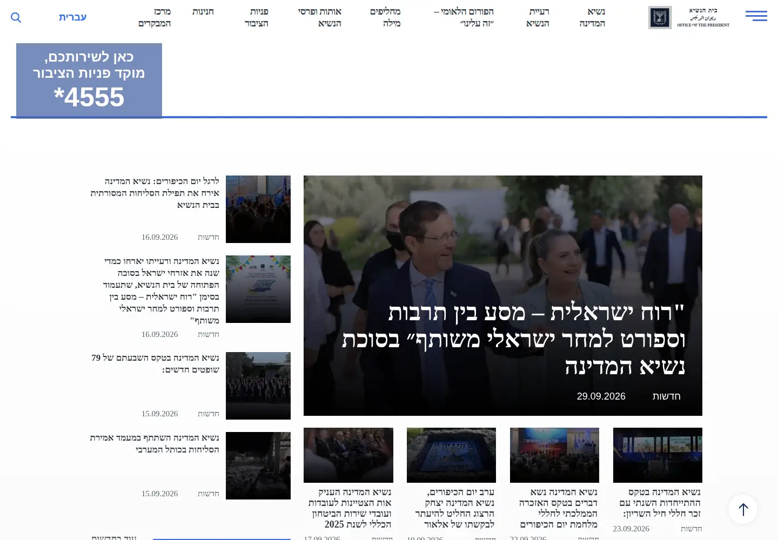
Task: Read article לרגל יום הכיפורים selichot prayer
Action: tap(155, 193)
